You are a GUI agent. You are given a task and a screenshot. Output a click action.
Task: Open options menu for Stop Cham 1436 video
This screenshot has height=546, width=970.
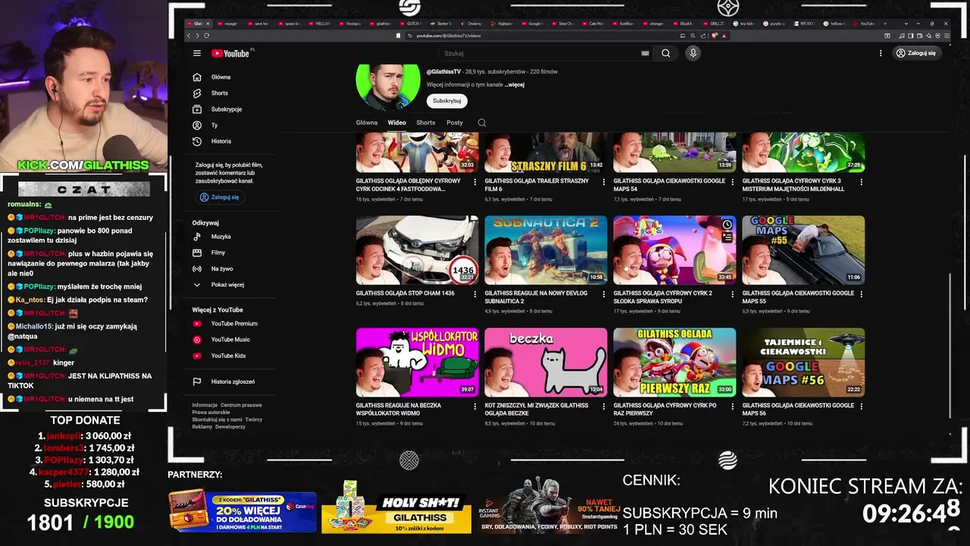pyautogui.click(x=475, y=294)
